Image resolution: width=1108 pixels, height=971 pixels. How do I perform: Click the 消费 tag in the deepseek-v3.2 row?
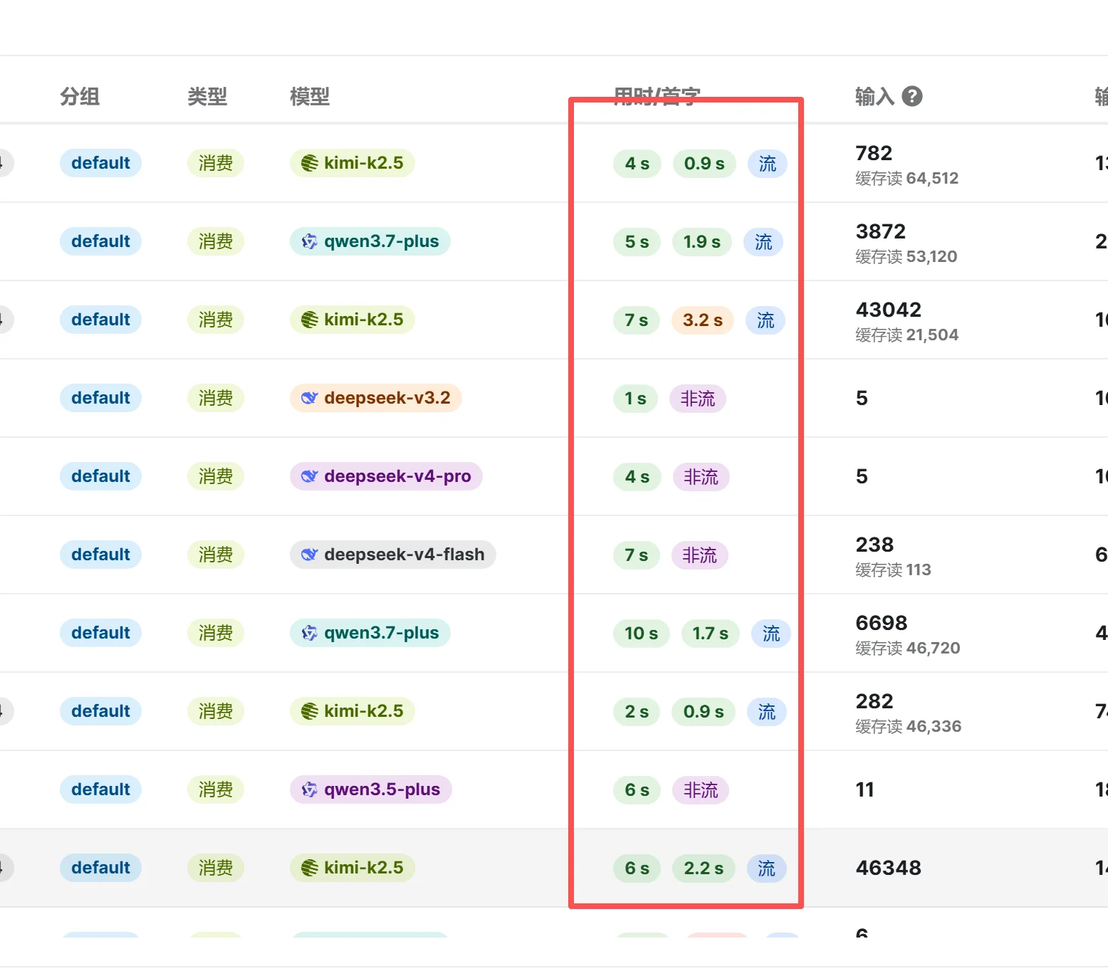(x=216, y=398)
